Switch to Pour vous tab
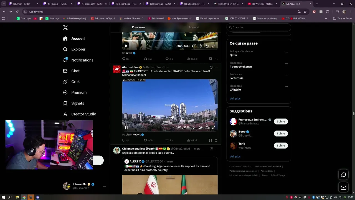The image size is (355, 200). tap(138, 27)
